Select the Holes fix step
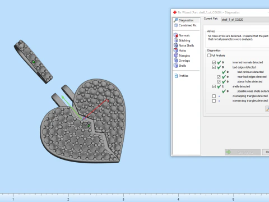The height and width of the screenshot is (202, 269). pyautogui.click(x=180, y=50)
